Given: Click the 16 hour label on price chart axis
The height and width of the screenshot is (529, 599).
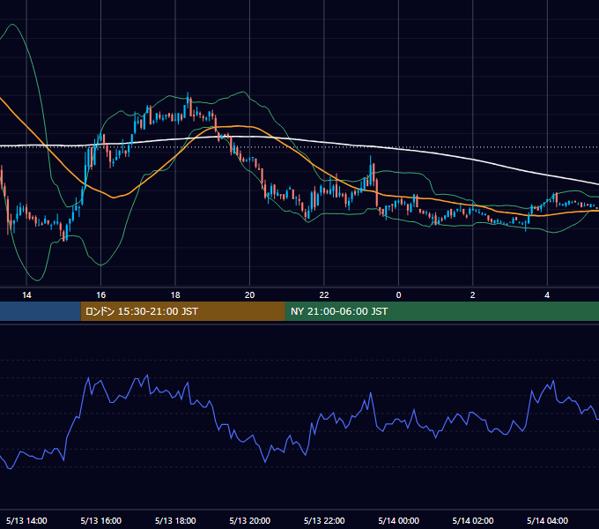Looking at the screenshot, I should pos(100,295).
